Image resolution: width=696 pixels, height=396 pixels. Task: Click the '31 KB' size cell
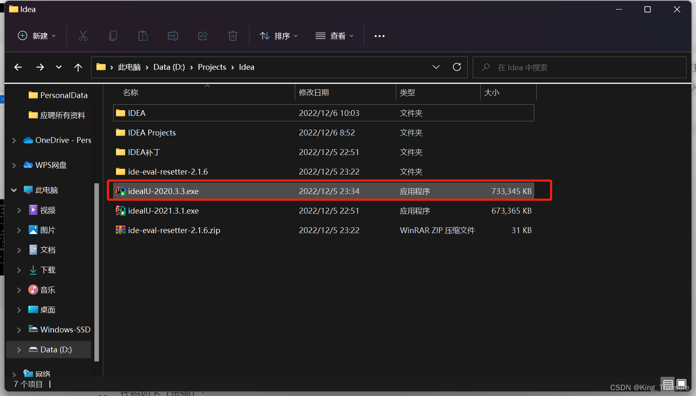click(x=521, y=230)
